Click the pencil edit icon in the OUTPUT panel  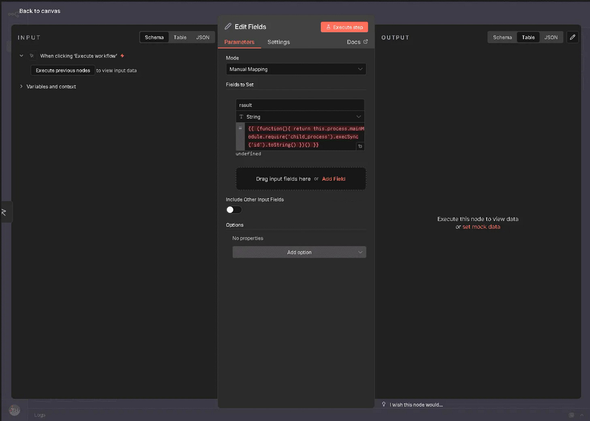click(573, 37)
